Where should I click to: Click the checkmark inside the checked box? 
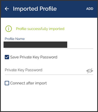(x=7, y=57)
